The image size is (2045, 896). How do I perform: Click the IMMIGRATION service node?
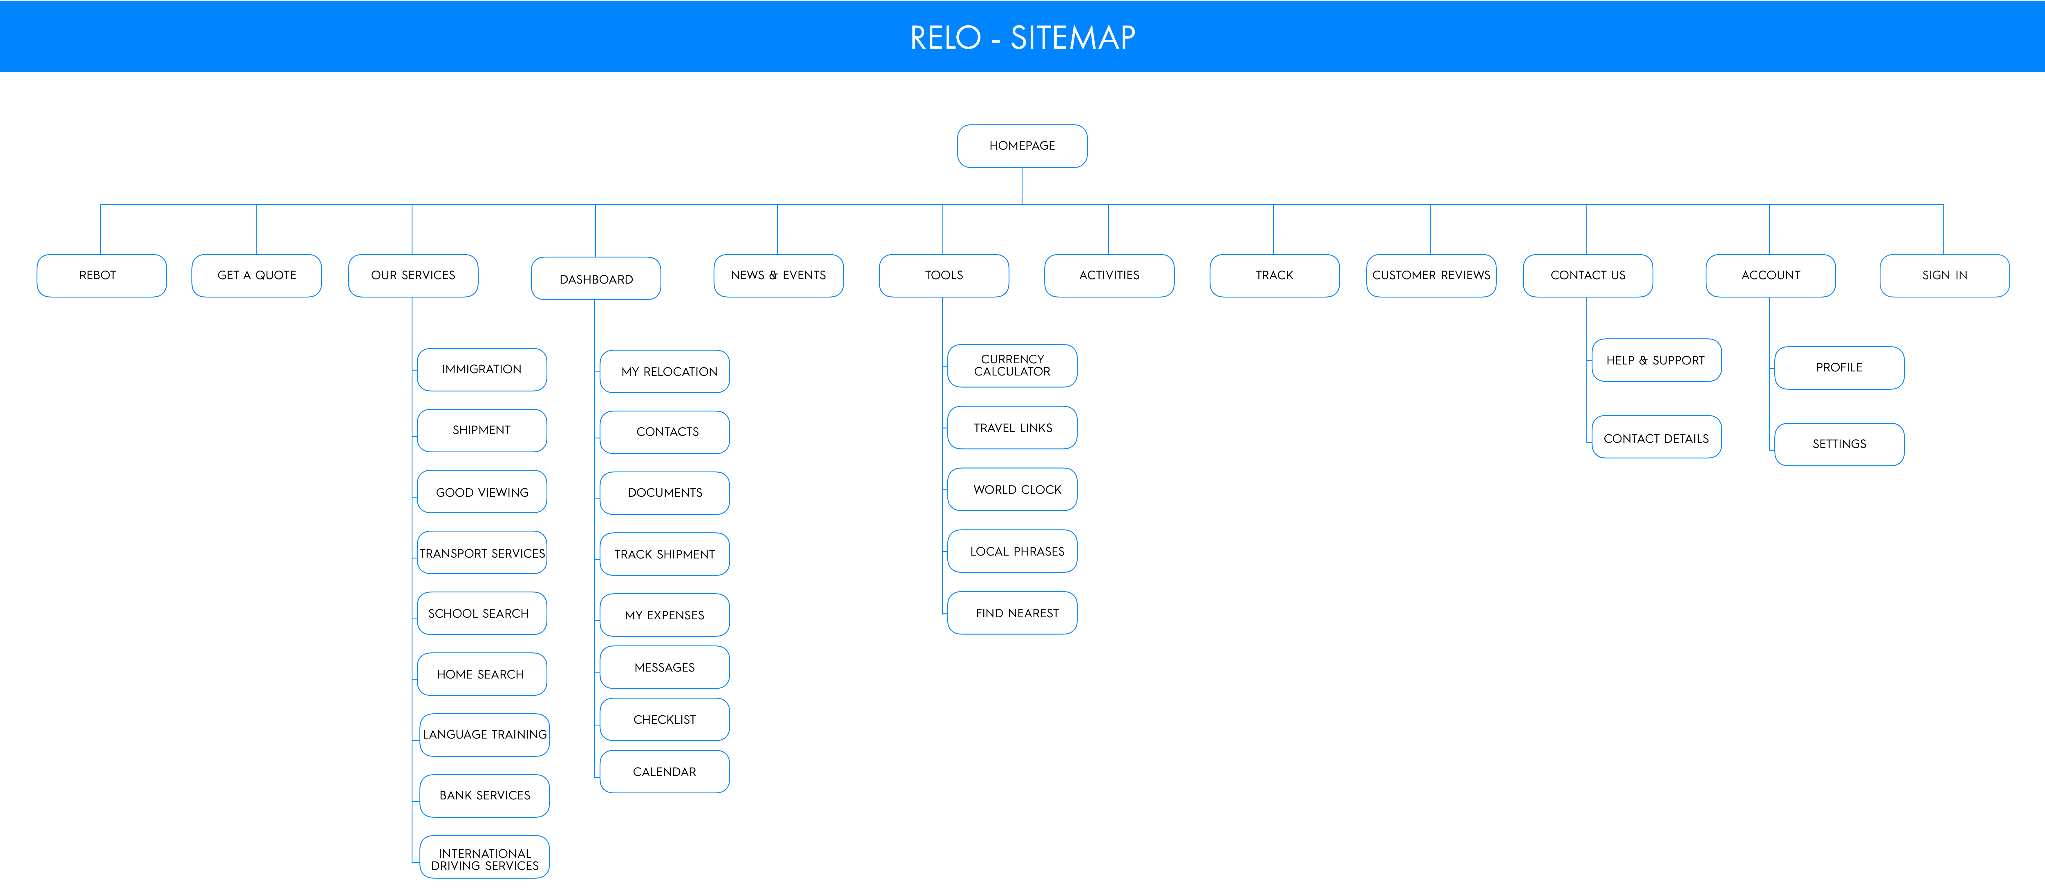[482, 370]
